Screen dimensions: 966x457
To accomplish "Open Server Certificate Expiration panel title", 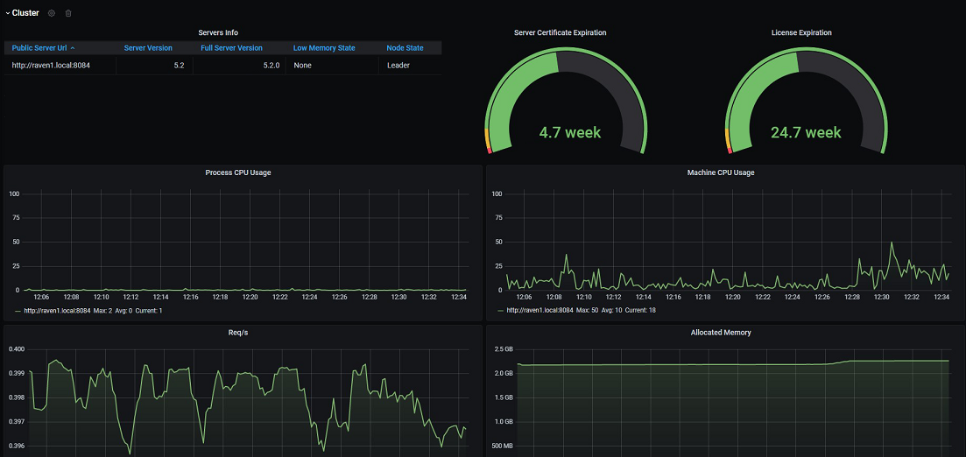I will 560,32.
